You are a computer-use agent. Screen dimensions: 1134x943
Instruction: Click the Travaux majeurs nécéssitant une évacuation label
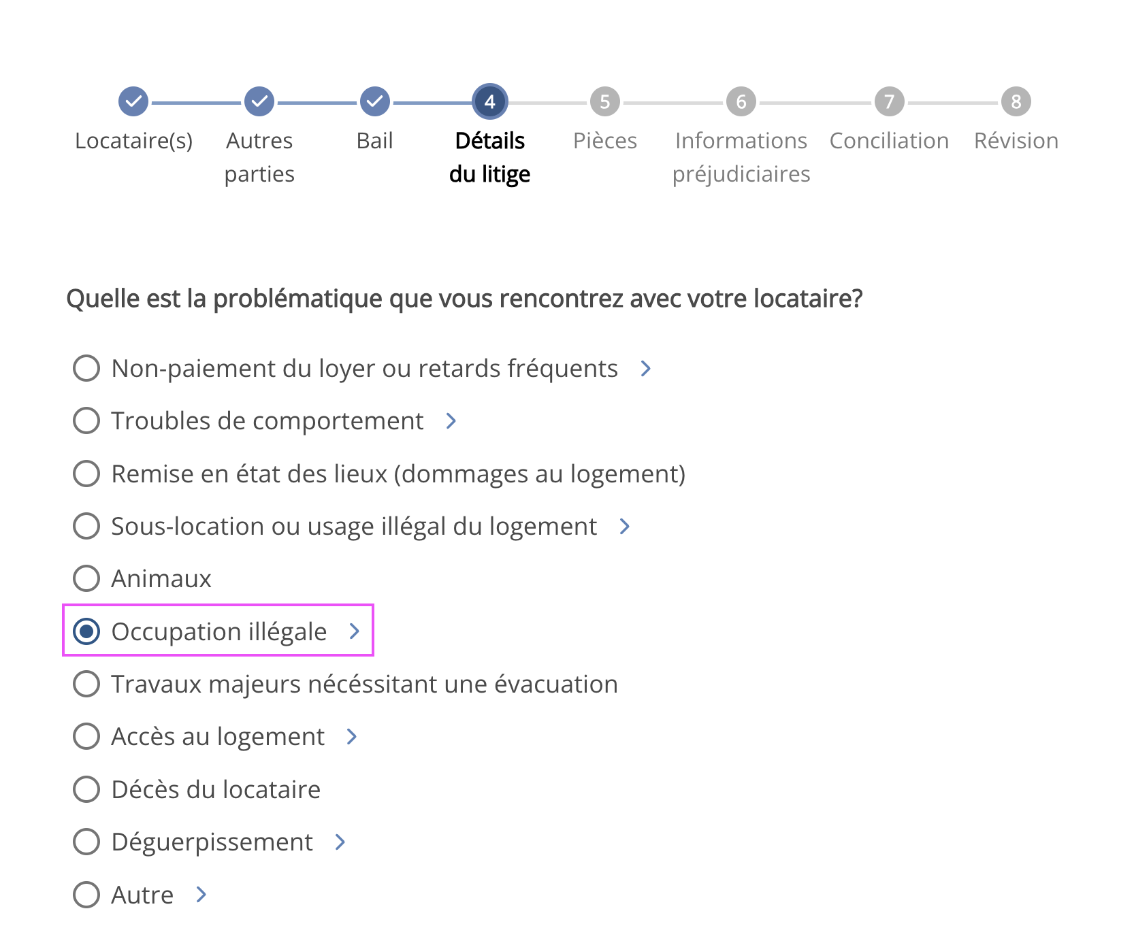364,684
